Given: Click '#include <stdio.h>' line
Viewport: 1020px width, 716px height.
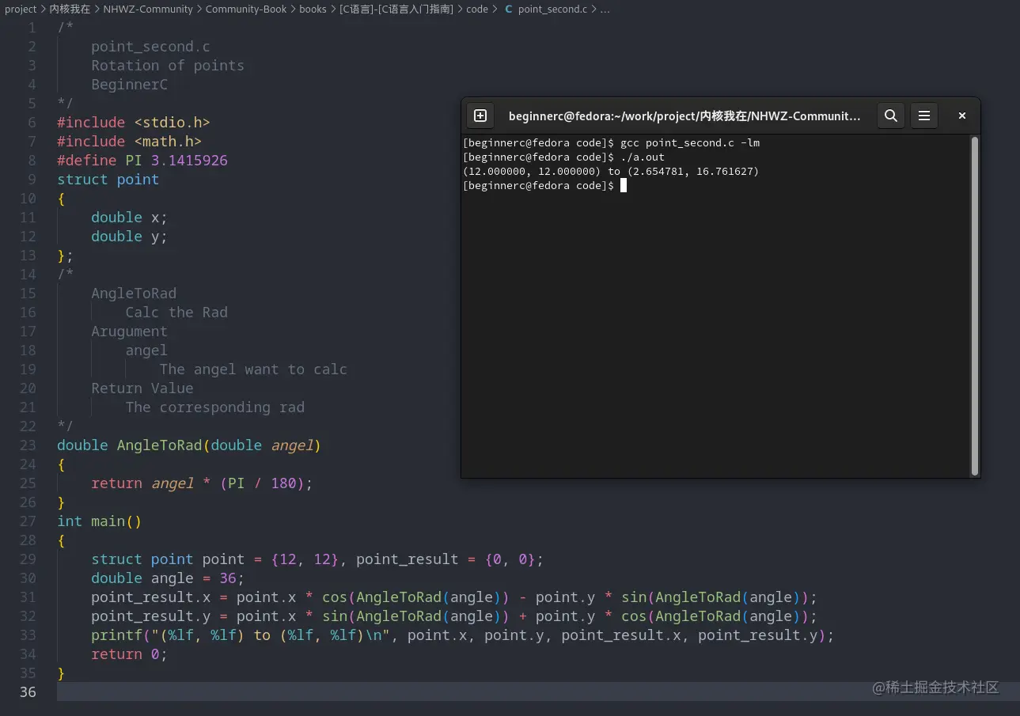Looking at the screenshot, I should pos(134,123).
